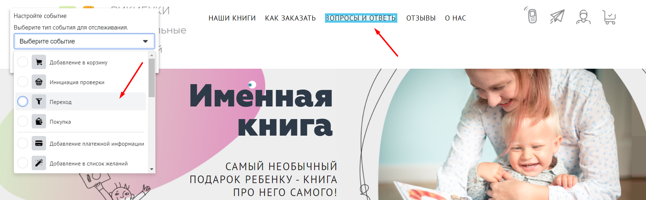Select the Добавление в корзину radio button
The height and width of the screenshot is (200, 646).
coord(23,62)
